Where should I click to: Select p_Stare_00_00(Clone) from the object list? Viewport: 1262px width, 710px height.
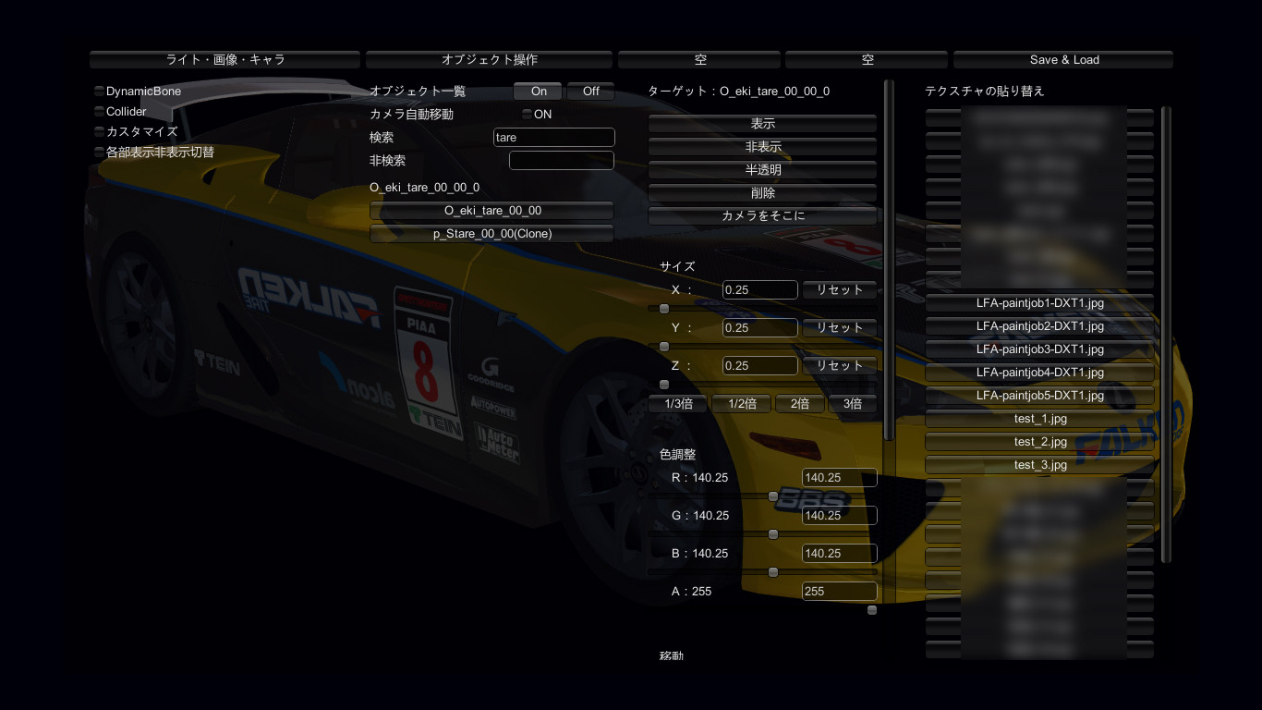491,234
